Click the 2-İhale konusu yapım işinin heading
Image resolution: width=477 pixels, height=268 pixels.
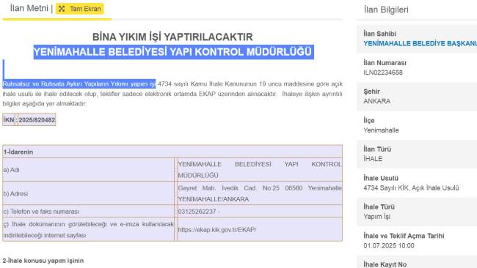click(x=43, y=261)
